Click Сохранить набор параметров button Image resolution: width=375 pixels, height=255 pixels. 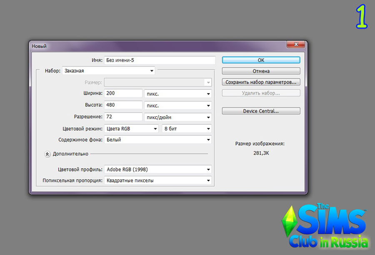[261, 82]
